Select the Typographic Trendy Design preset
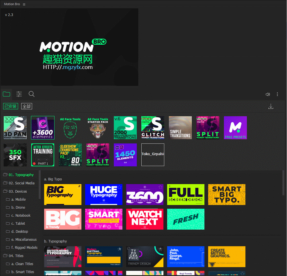This screenshot has height=276, width=287. click(145, 257)
